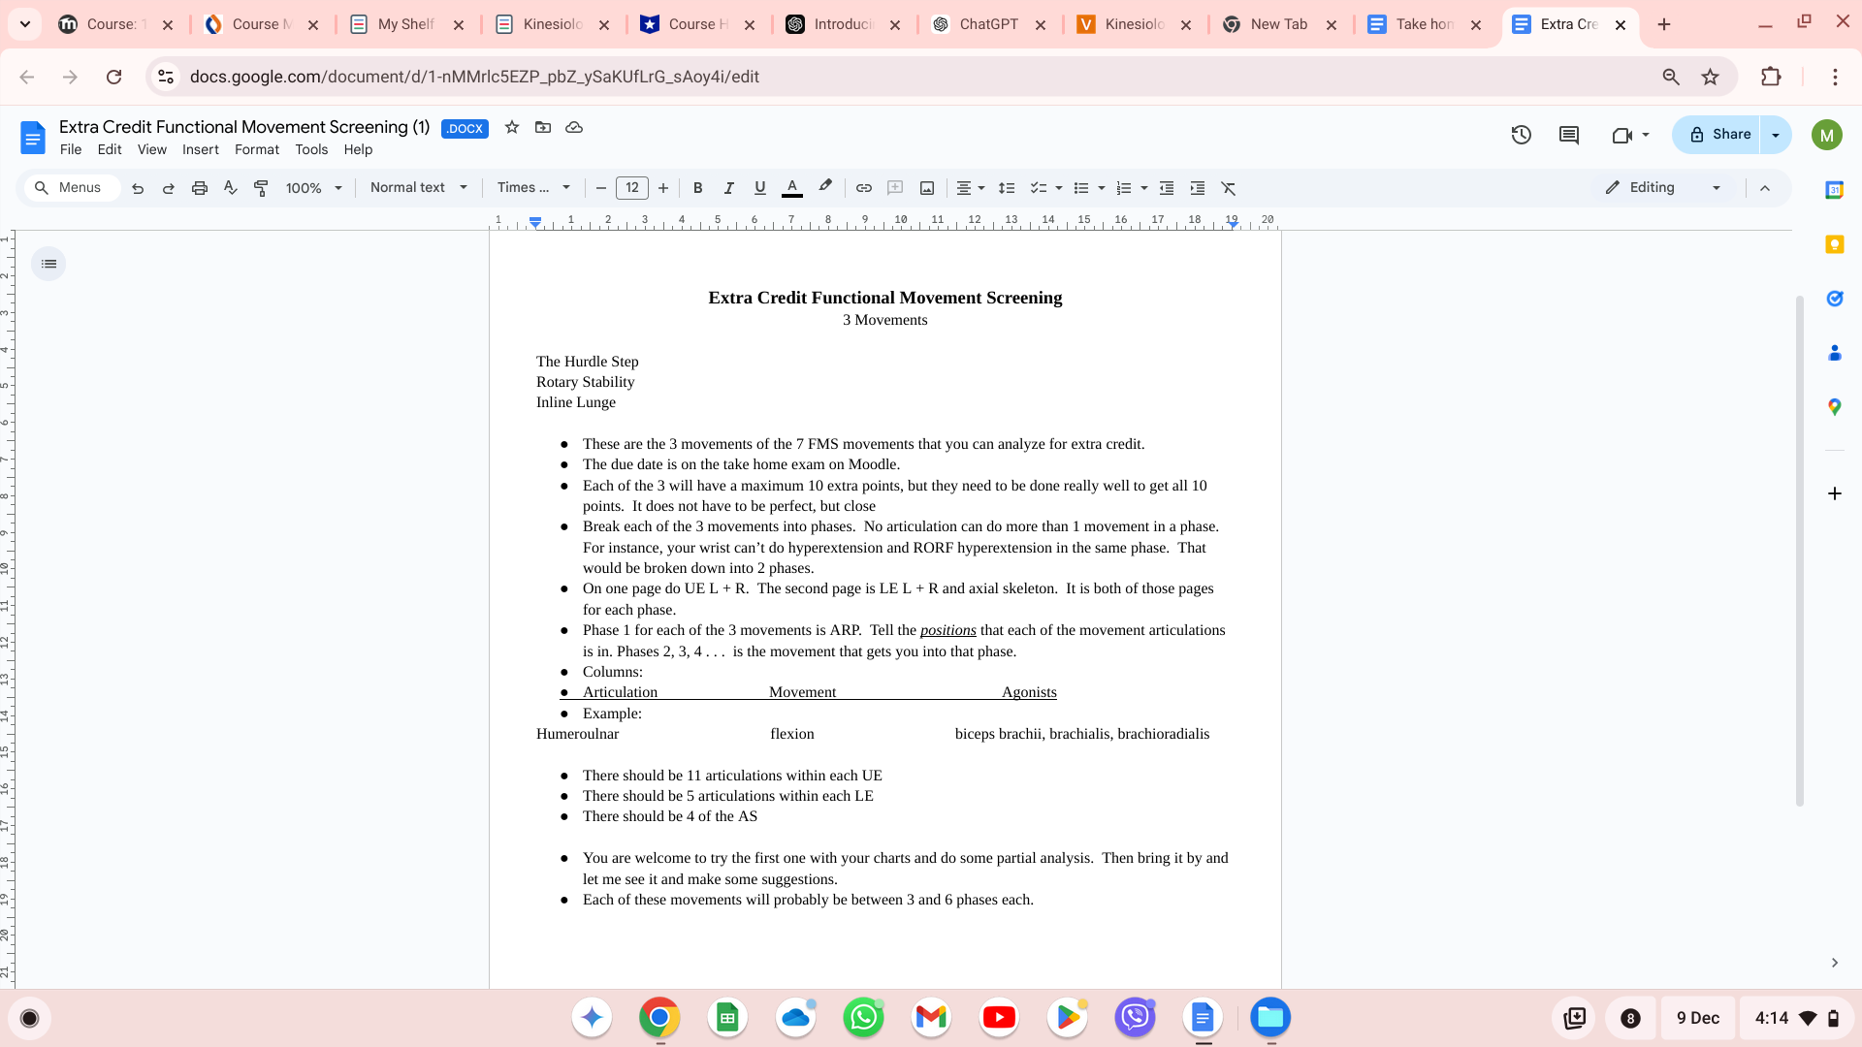Click the Menus search button
This screenshot has height=1047, width=1862.
(68, 188)
